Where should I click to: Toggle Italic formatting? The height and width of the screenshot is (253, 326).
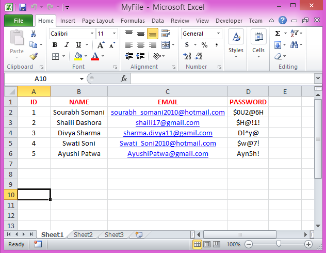coord(67,45)
